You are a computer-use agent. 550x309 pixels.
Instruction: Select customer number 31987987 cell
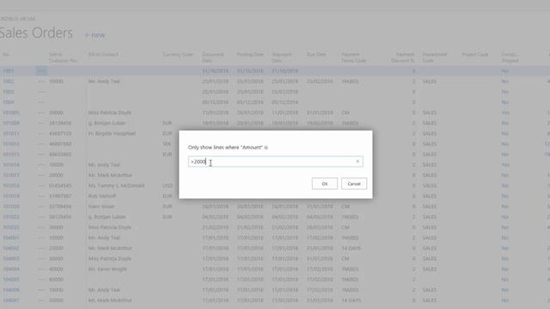click(x=60, y=197)
